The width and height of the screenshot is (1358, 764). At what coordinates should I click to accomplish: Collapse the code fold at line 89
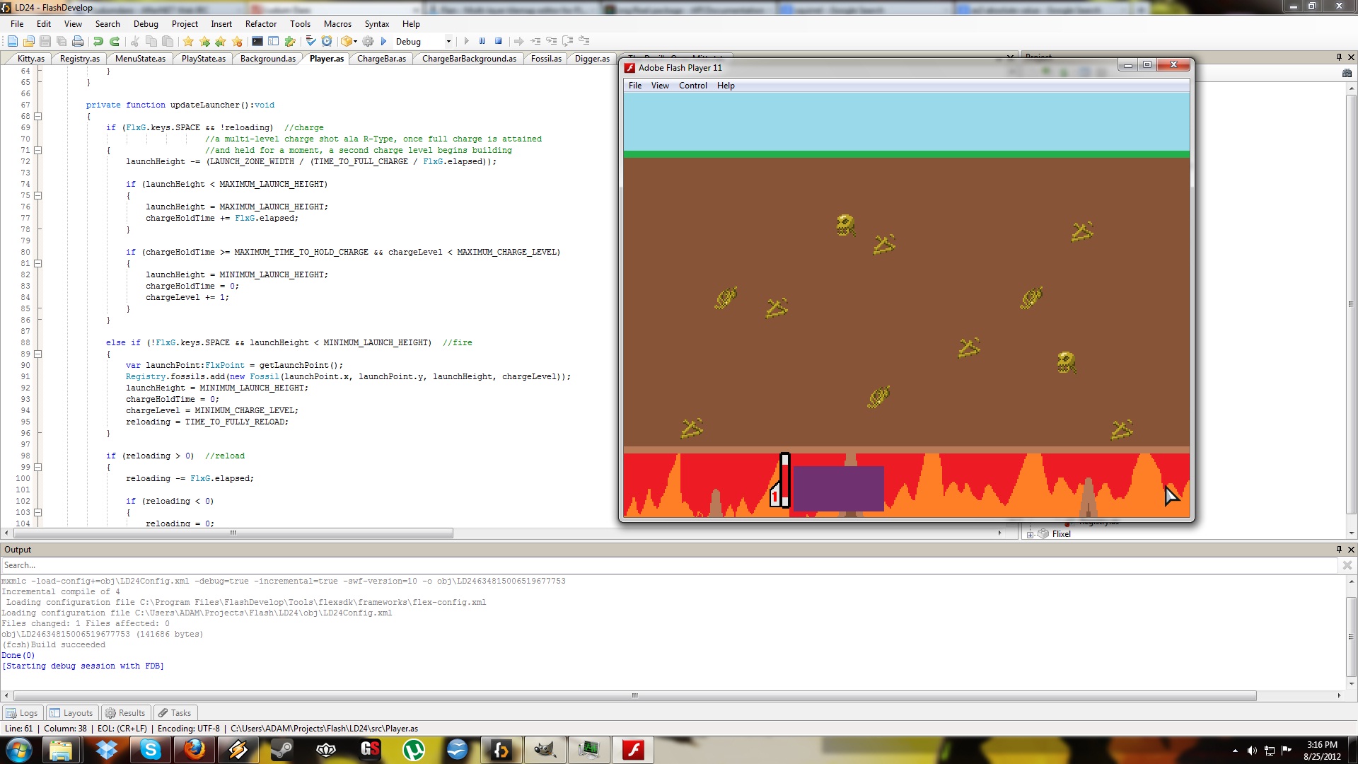[x=38, y=354]
